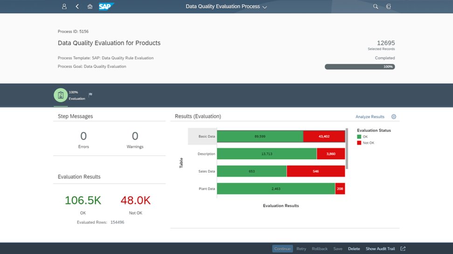Click the green OK legend swatch
Screen dimensions: 453x254
coord(359,137)
